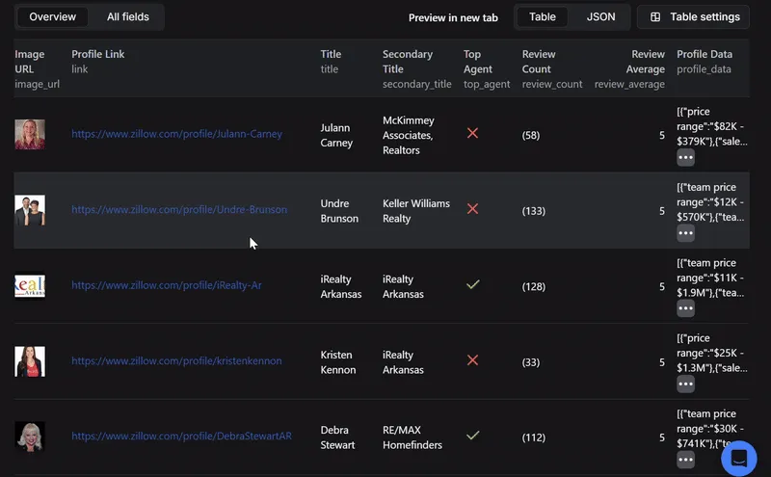
Task: Click 'Keller Williams Realty' cell
Action: [416, 211]
